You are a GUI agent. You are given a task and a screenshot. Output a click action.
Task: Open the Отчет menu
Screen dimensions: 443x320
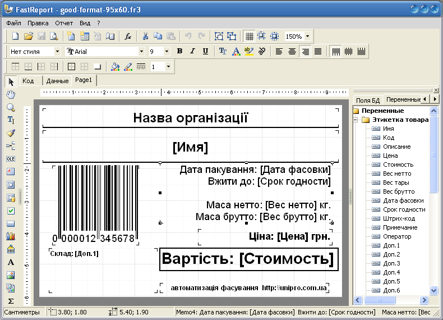tap(64, 23)
